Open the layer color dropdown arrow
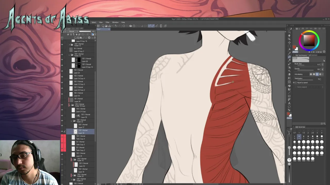 [95, 34]
